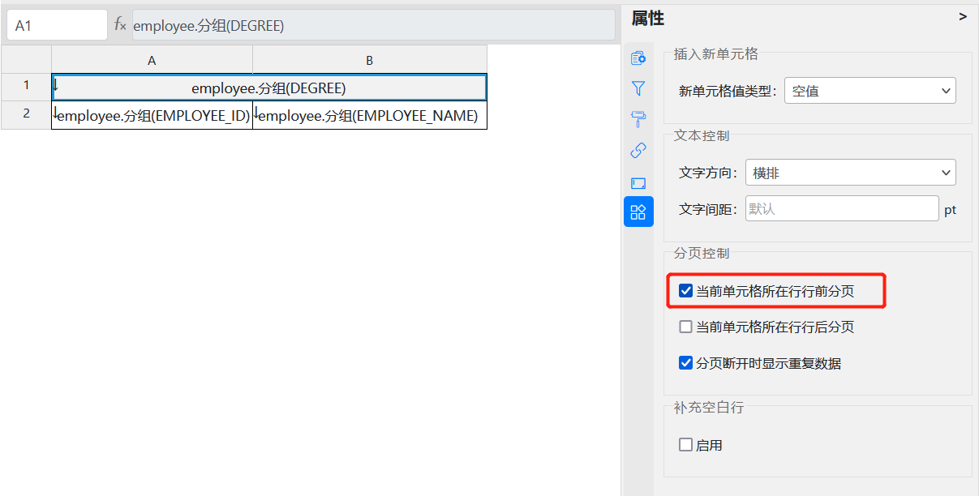This screenshot has height=496, width=979.
Task: Select cell employee.分组(EMPLOYEE_ID)
Action: click(152, 115)
